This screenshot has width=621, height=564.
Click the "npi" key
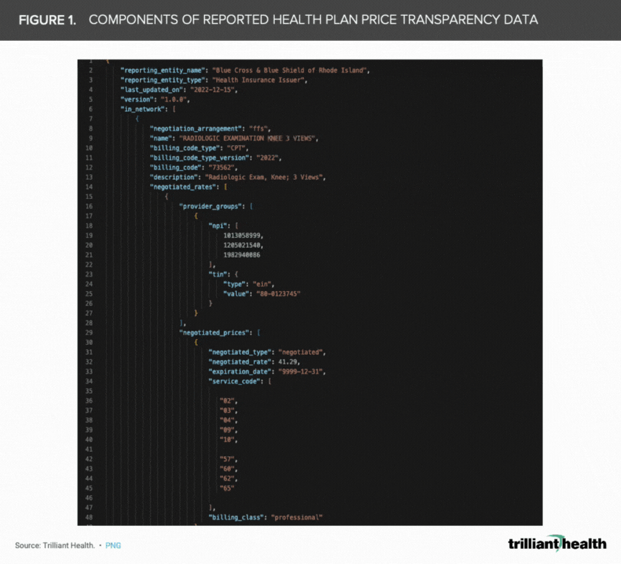point(218,226)
